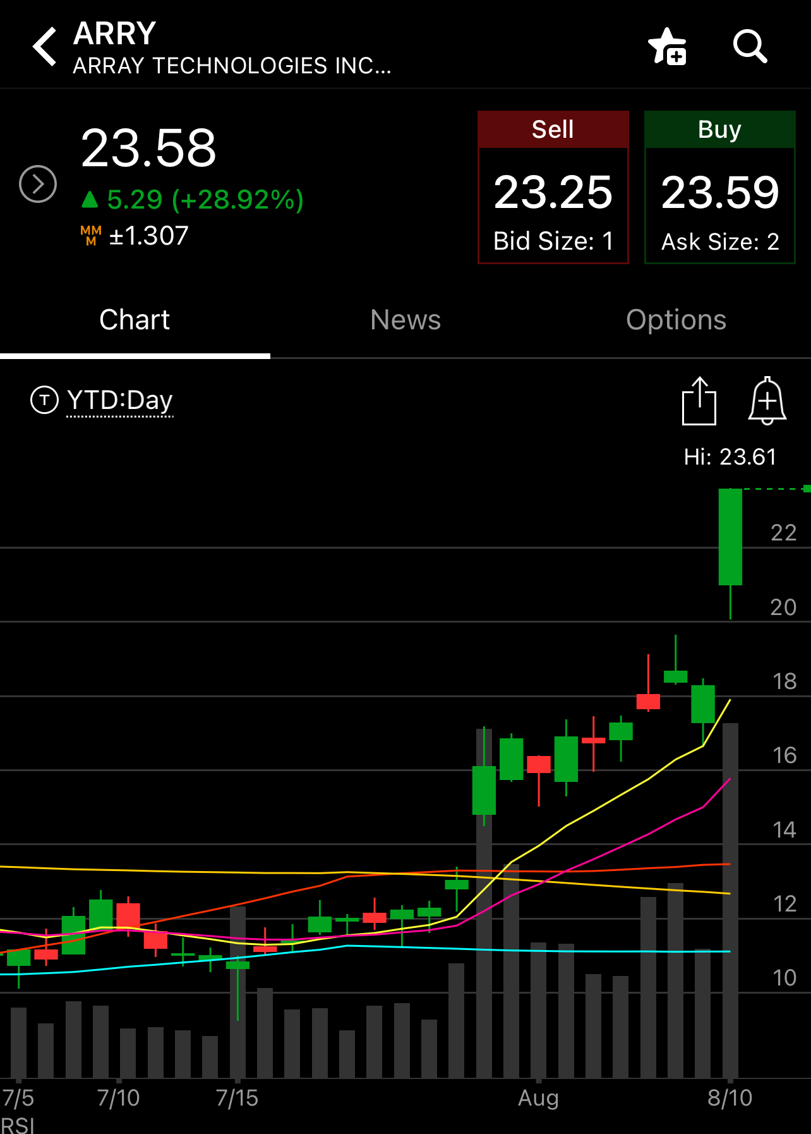Tap the ±1.307 expected move value

coord(149,236)
